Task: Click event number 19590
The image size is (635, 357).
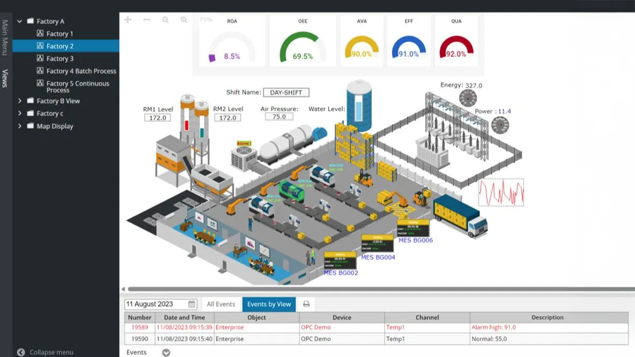Action: pyautogui.click(x=140, y=339)
